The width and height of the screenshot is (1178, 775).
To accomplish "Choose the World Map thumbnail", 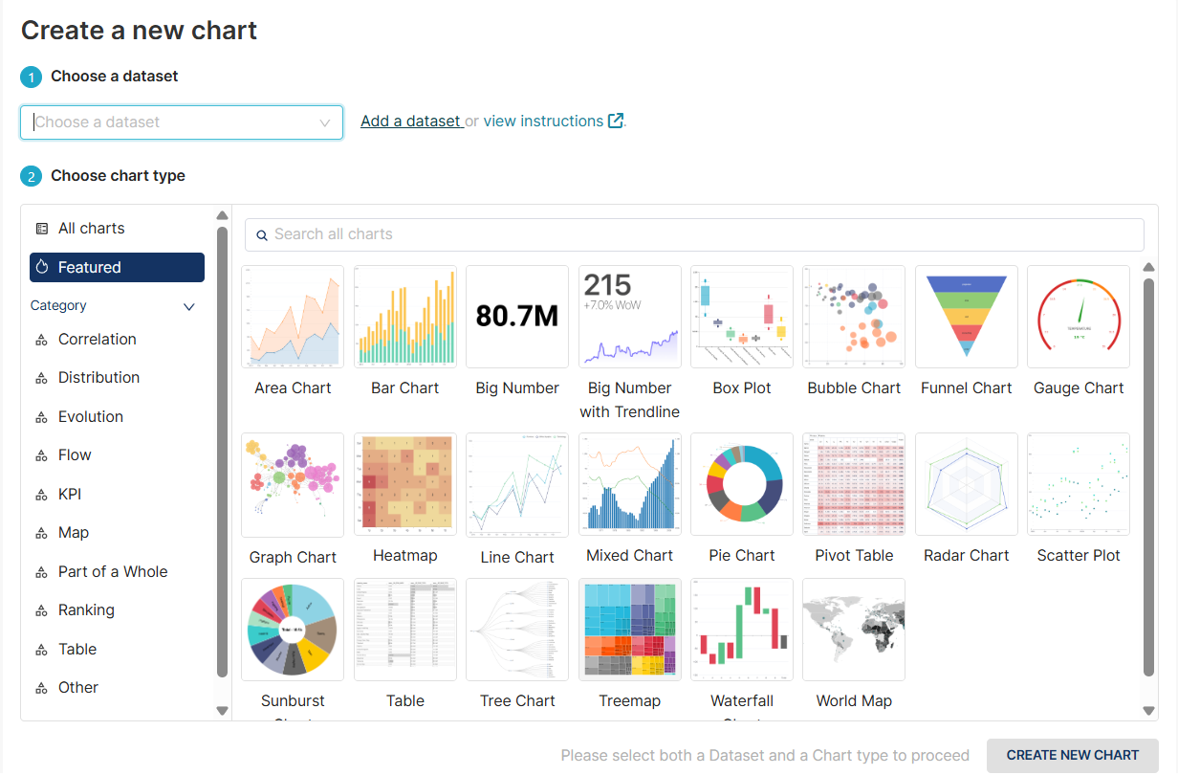I will 853,630.
